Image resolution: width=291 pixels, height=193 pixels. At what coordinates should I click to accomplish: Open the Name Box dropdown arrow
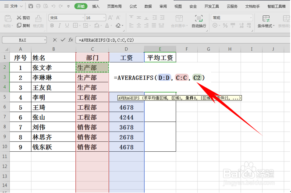point(45,40)
